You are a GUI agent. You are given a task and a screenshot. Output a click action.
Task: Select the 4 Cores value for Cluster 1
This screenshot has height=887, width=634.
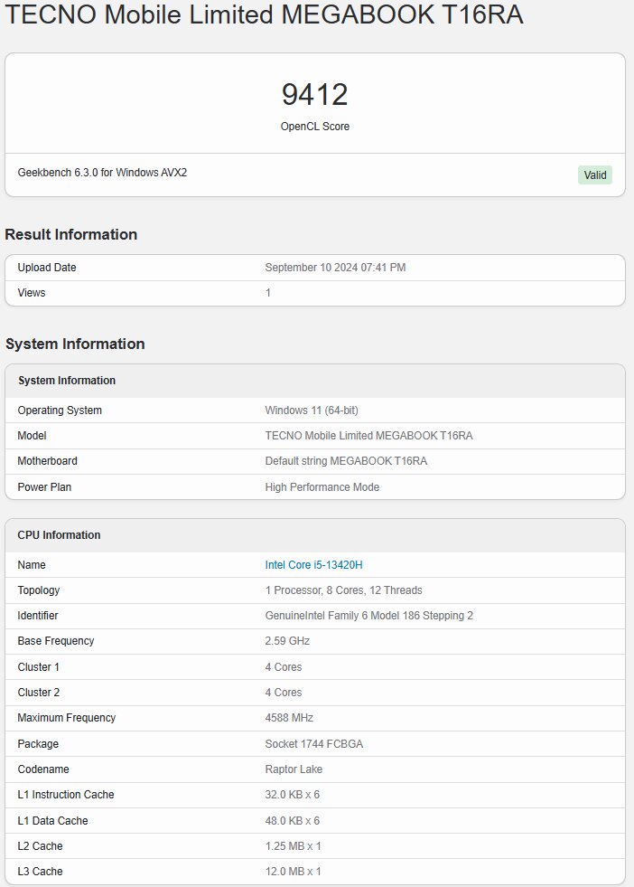[284, 666]
